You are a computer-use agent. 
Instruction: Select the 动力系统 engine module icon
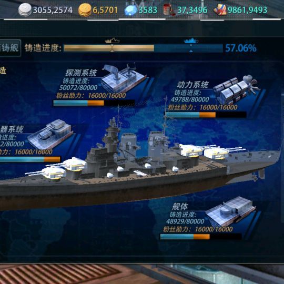237,89
